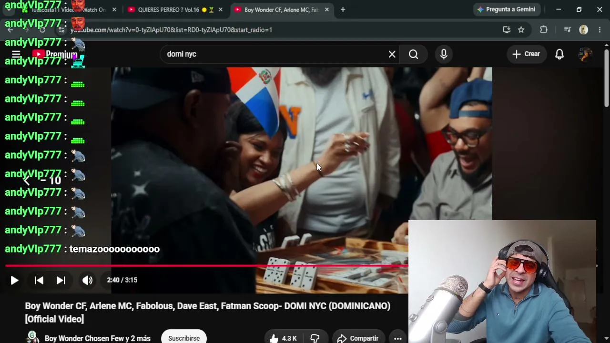Skip to the previous video

point(39,280)
